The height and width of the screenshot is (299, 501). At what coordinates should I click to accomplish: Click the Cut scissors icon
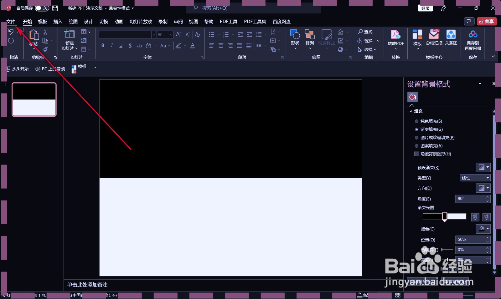(45, 32)
